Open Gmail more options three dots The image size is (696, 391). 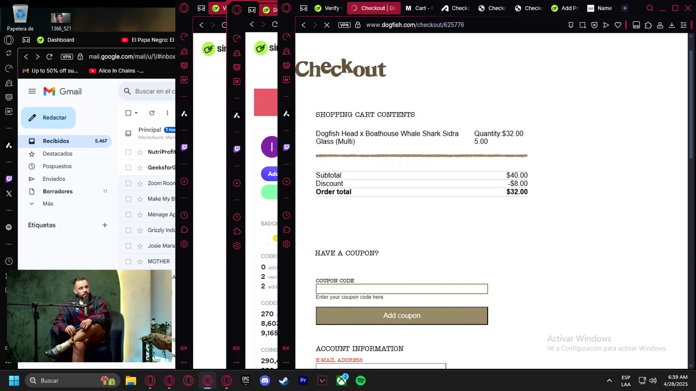point(168,113)
